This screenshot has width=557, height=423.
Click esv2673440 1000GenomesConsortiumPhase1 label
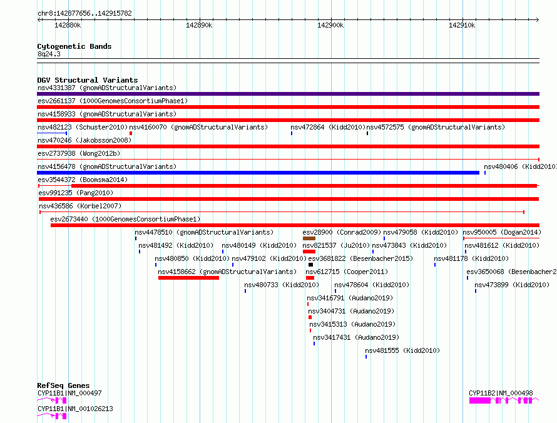click(x=125, y=219)
